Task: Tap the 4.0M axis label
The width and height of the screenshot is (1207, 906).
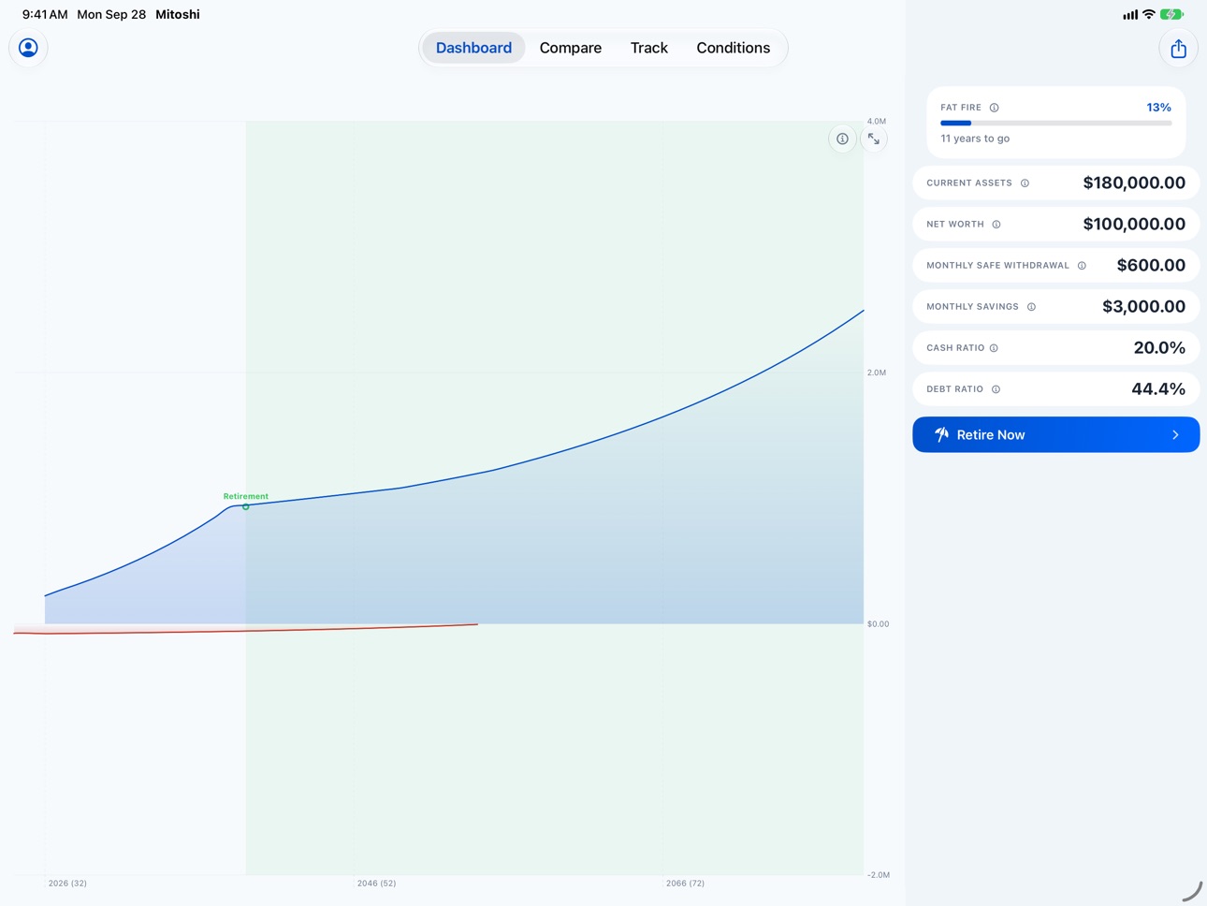Action: click(x=877, y=122)
